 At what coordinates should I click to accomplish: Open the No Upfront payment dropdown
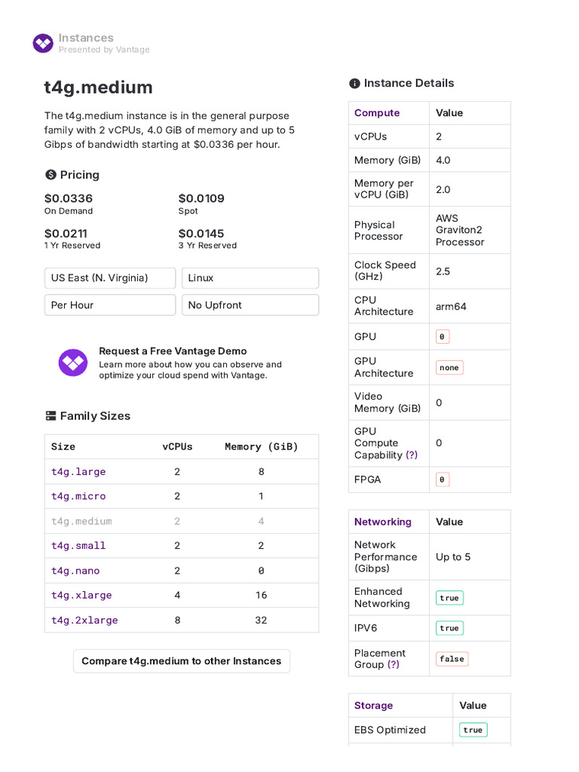pos(250,305)
